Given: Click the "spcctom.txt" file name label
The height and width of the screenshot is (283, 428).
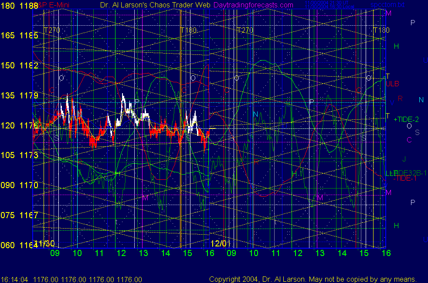Looking at the screenshot, I should click(x=387, y=5).
